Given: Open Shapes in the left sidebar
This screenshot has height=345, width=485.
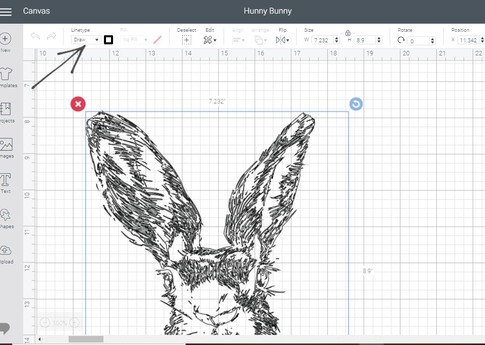Looking at the screenshot, I should (x=7, y=219).
